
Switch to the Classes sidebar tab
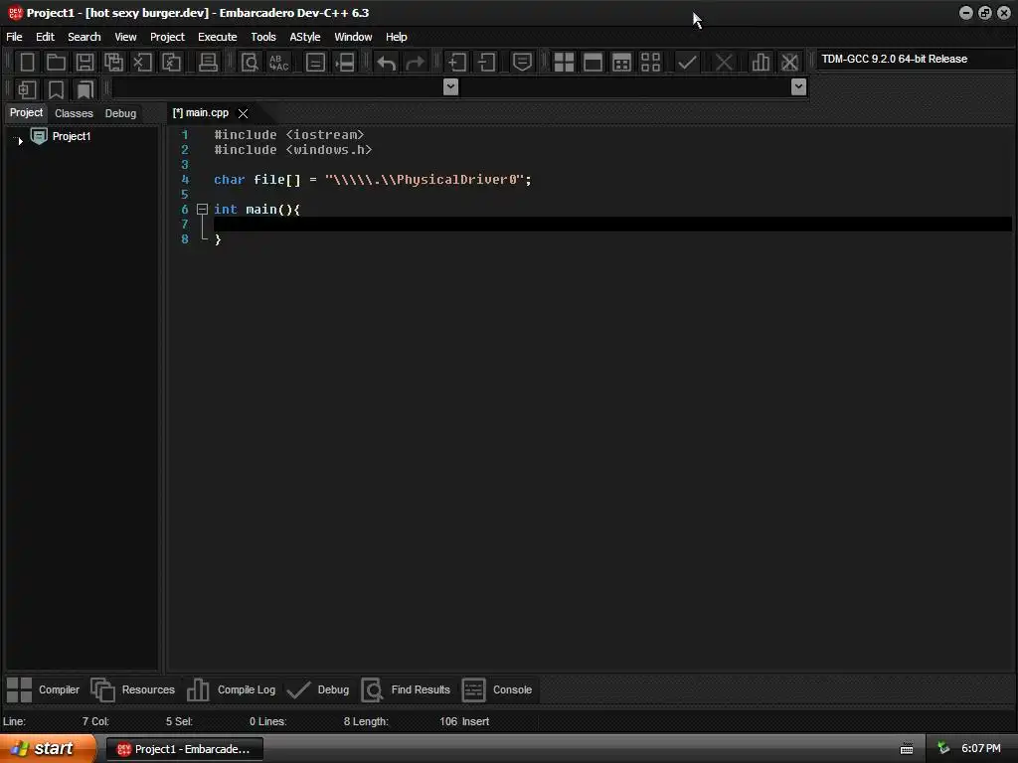click(x=74, y=113)
